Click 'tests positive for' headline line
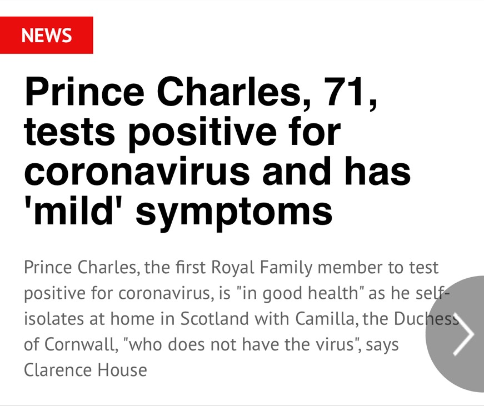The width and height of the screenshot is (484, 406). (x=182, y=133)
